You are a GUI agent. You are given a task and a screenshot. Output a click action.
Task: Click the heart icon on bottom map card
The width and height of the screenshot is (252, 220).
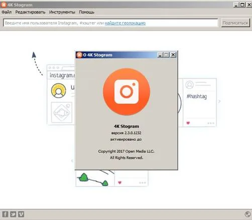point(119,182)
